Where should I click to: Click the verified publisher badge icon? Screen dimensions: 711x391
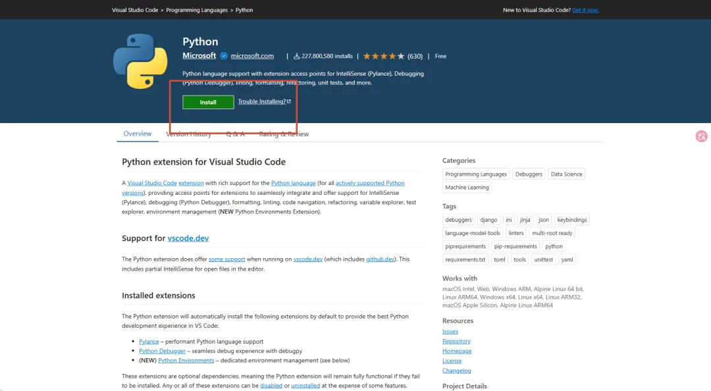[224, 56]
